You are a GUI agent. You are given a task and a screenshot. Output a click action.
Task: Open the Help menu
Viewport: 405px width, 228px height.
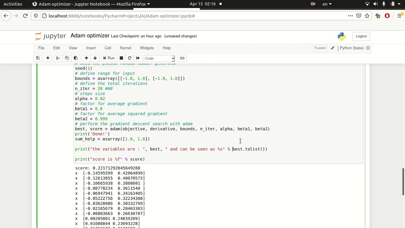[167, 48]
